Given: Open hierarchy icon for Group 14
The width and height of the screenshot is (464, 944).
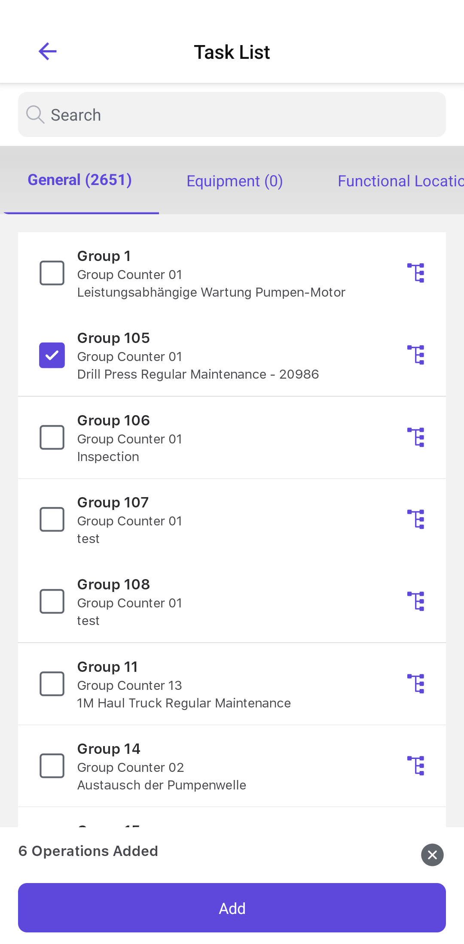Looking at the screenshot, I should (x=416, y=766).
